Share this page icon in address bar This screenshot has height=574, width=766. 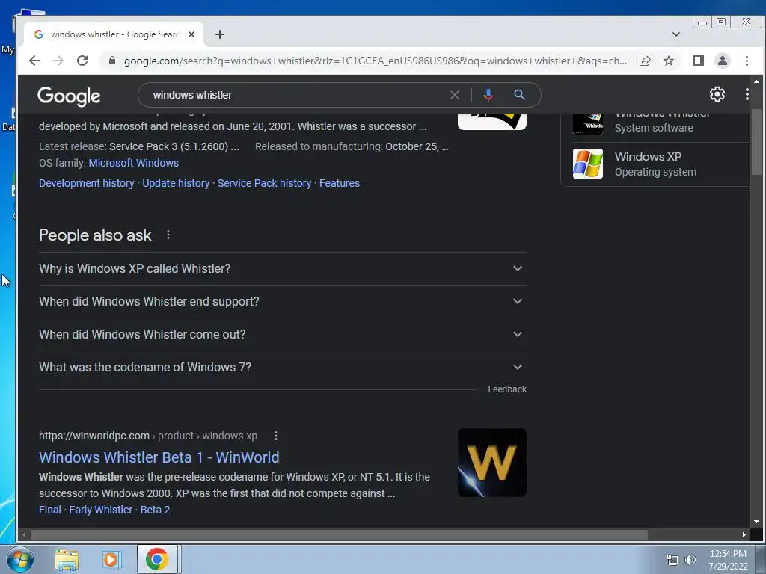pyautogui.click(x=645, y=61)
